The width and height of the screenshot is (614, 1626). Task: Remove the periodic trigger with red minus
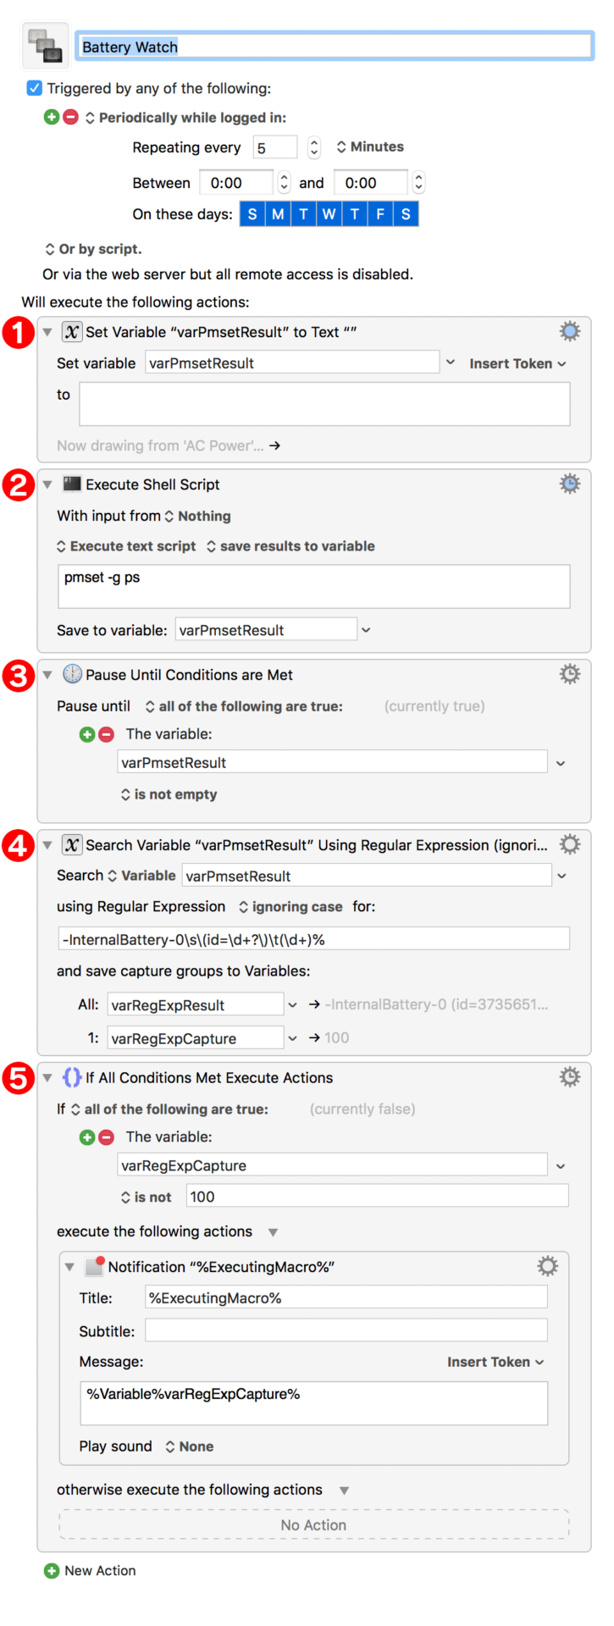pos(71,118)
